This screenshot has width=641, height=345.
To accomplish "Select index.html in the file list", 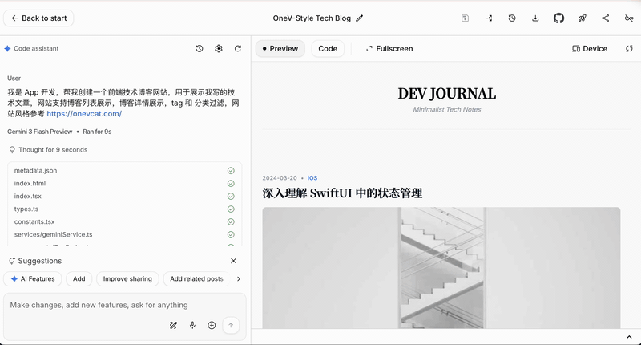I will tap(30, 184).
